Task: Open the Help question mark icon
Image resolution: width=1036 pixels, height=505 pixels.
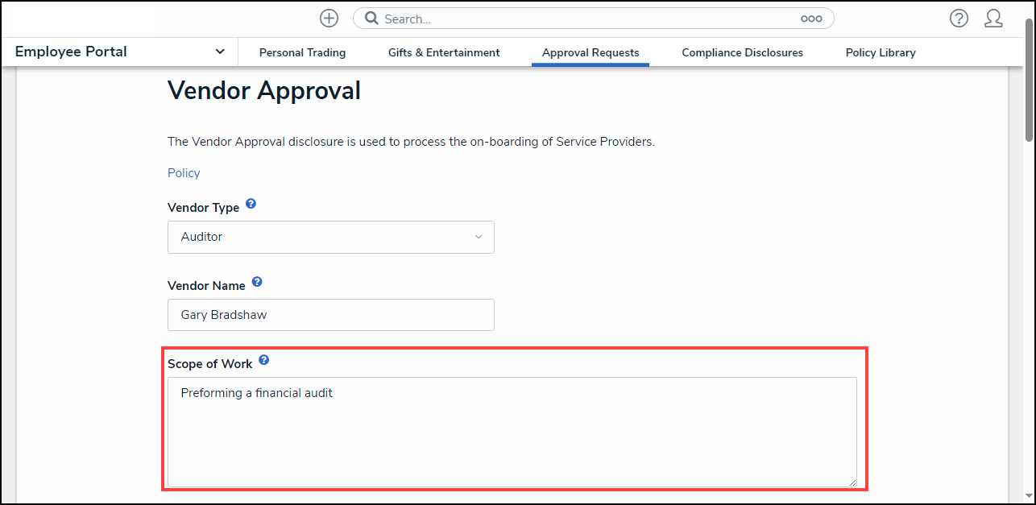Action: tap(959, 19)
